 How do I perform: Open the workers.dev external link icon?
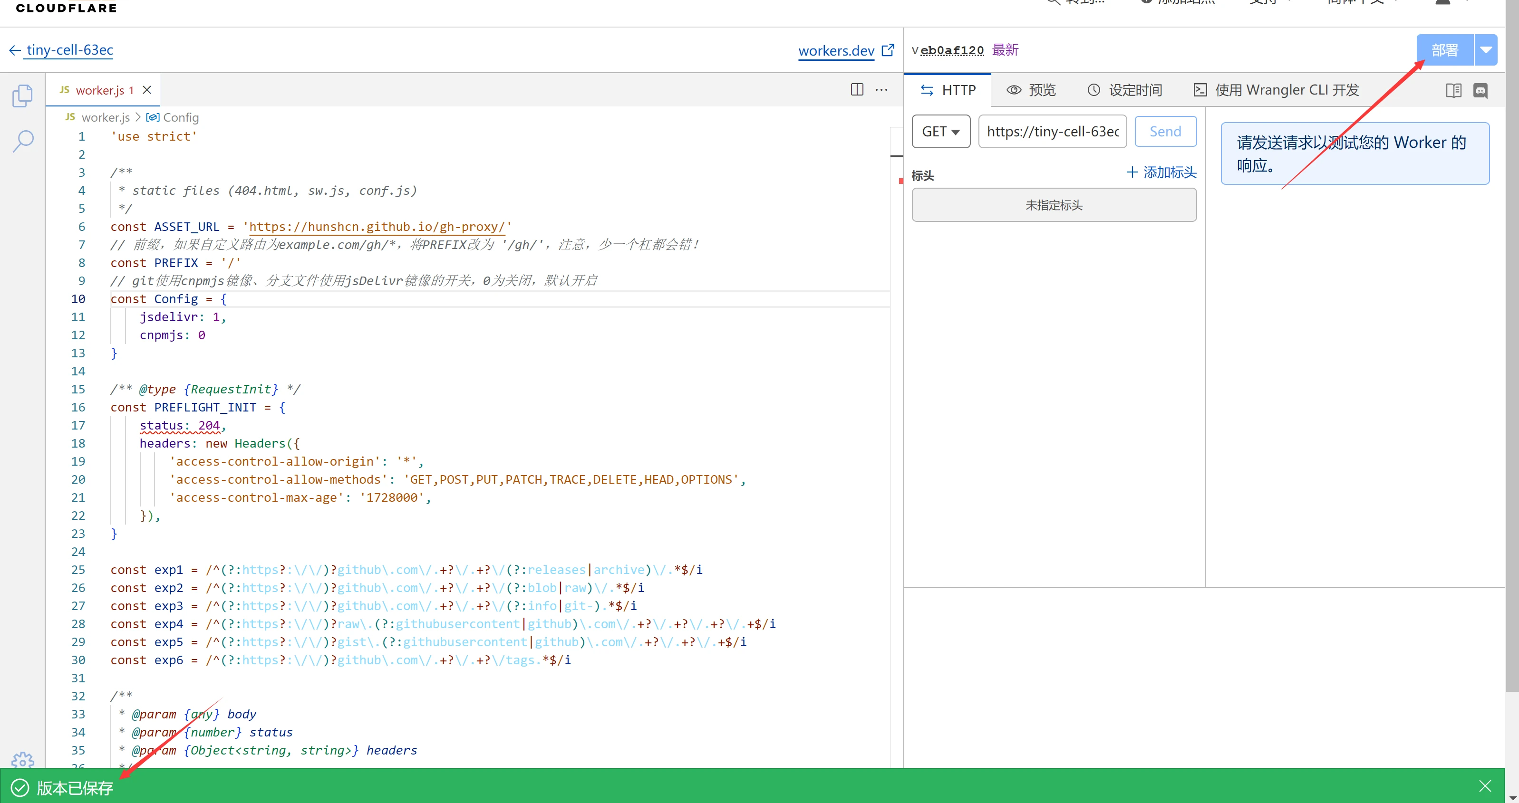point(888,51)
